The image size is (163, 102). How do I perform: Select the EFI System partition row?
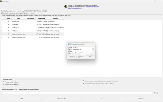point(32,24)
